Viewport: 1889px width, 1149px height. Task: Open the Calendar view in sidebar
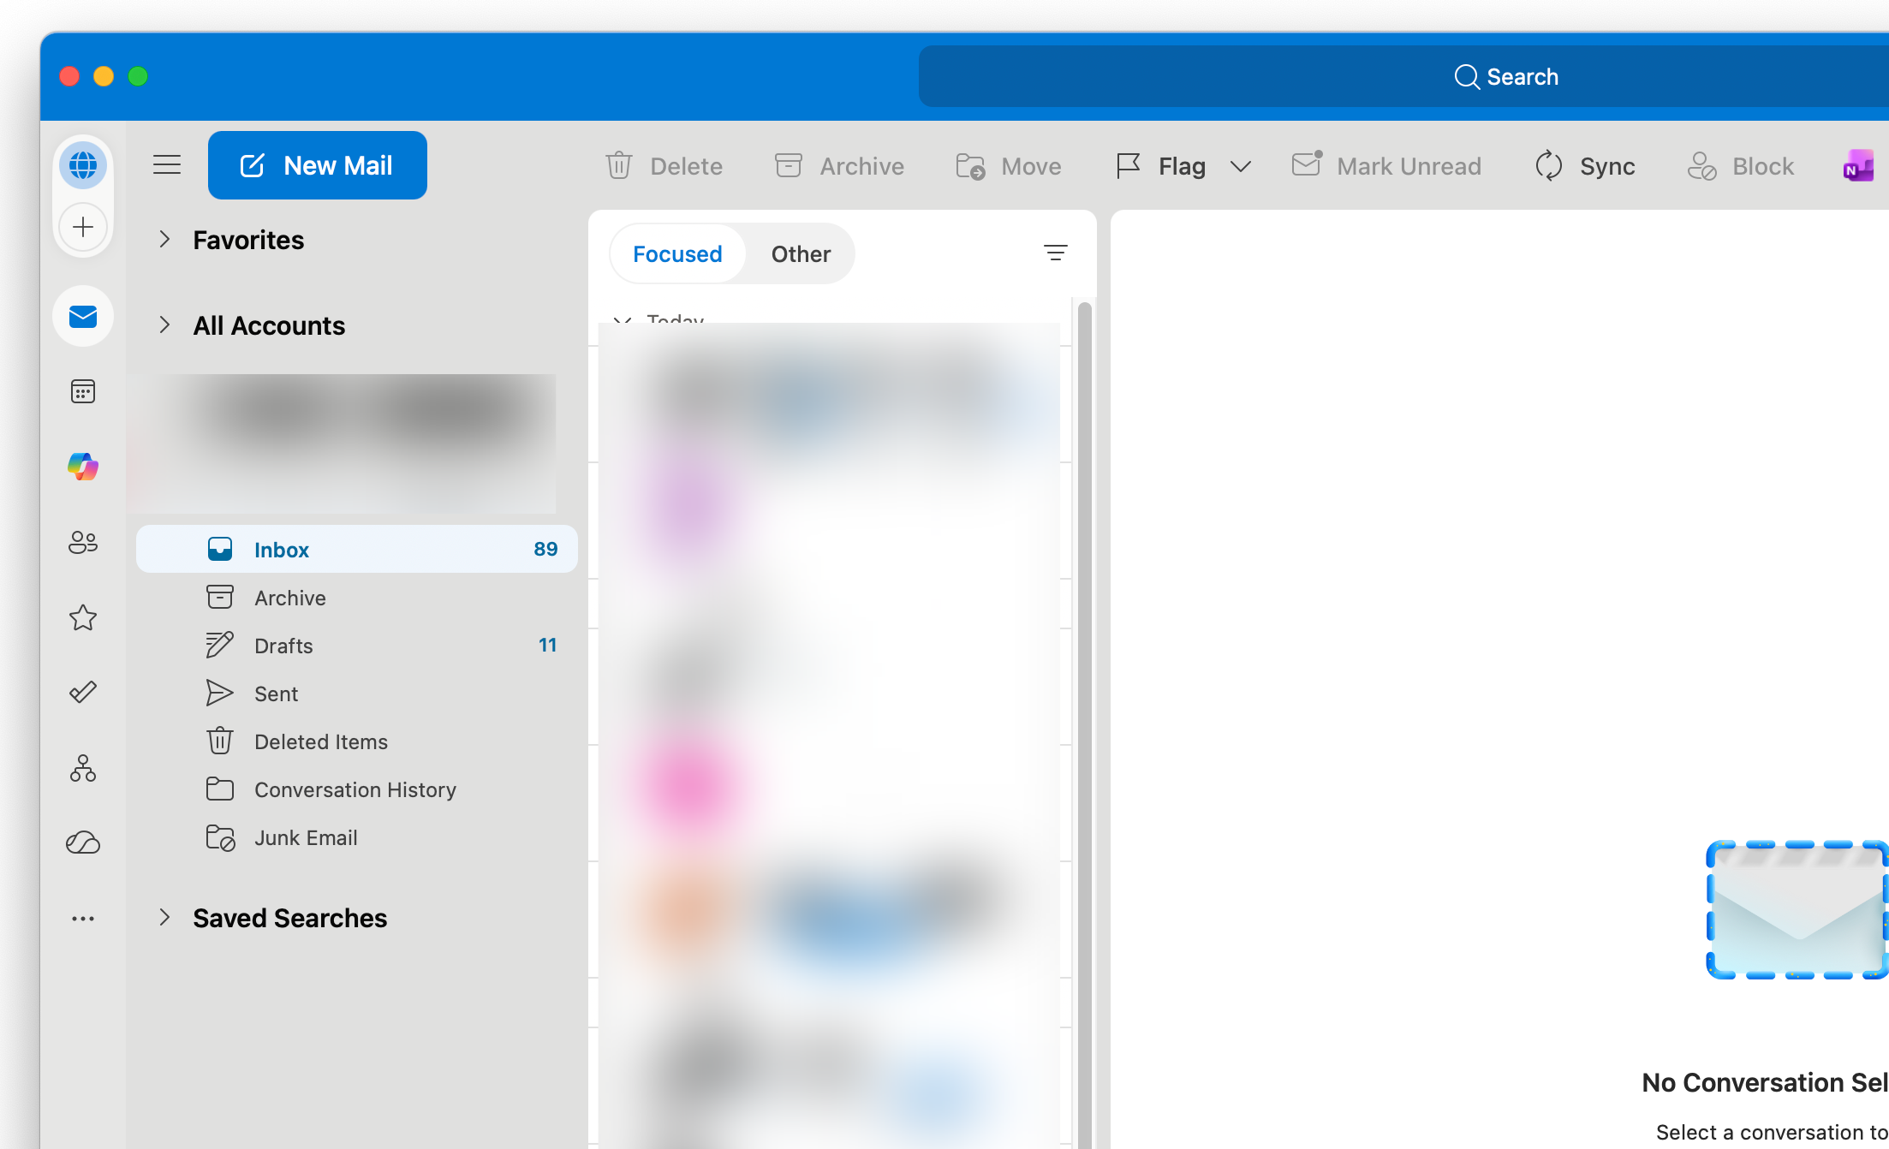tap(83, 392)
